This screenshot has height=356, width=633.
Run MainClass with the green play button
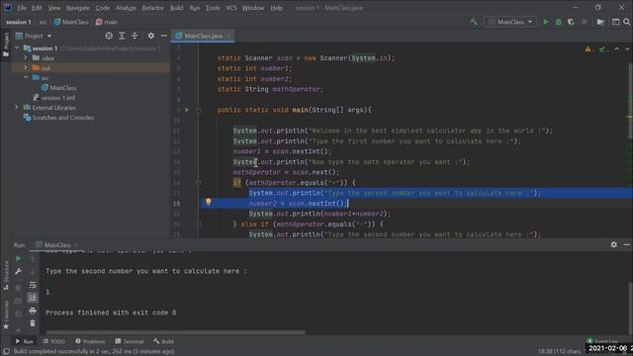pyautogui.click(x=546, y=22)
